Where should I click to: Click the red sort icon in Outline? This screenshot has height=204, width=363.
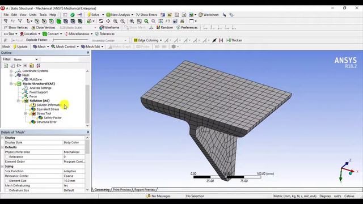pos(38,66)
